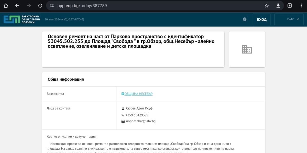Click the browser home icon
Image resolution: width=307 pixels, height=153 pixels.
coord(6,6)
